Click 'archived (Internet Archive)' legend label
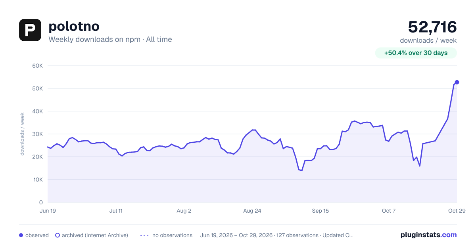The width and height of the screenshot is (476, 249). click(x=95, y=235)
